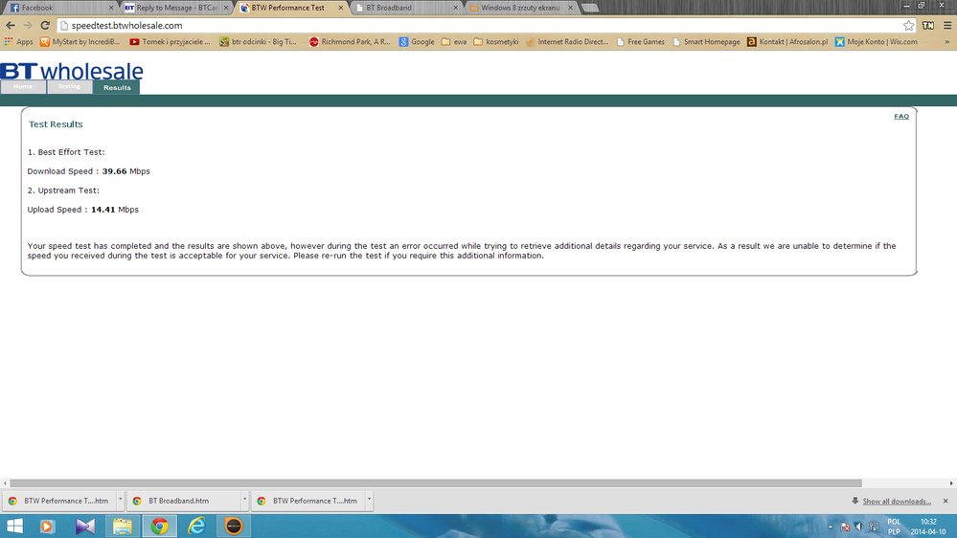This screenshot has height=538, width=957.
Task: Click the volume speaker tray icon
Action: click(x=859, y=527)
